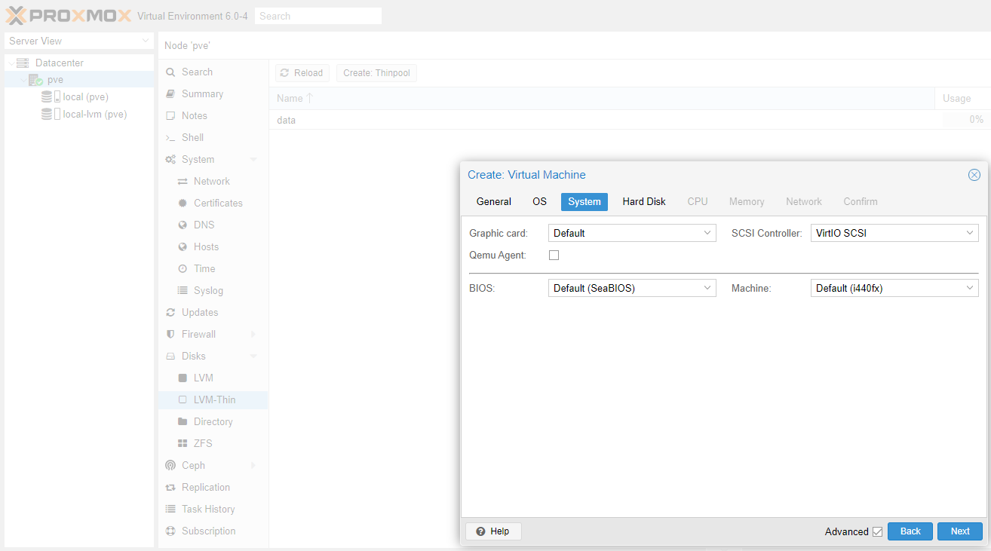Click the Network arrows icon

click(x=183, y=182)
